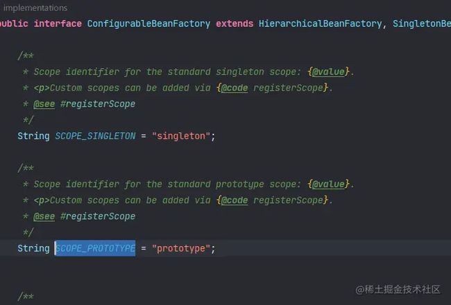The width and height of the screenshot is (451, 305).
Task: Select the SCOPE_SINGLETON constant name
Action: [95, 136]
